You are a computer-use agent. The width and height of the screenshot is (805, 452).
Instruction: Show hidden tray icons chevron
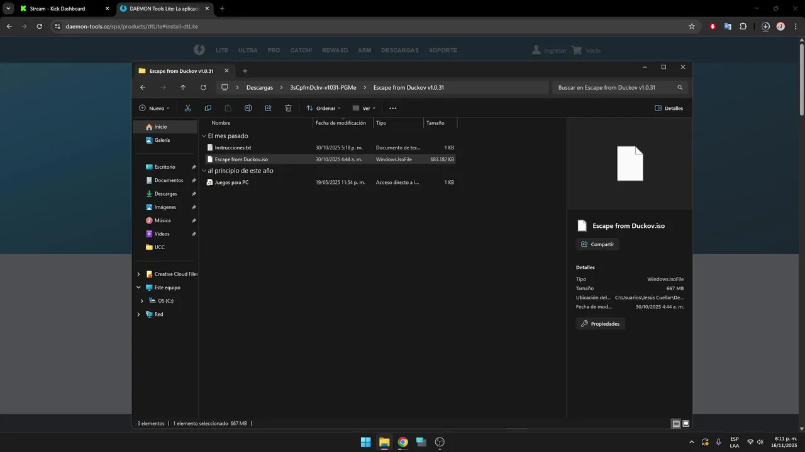tap(692, 442)
